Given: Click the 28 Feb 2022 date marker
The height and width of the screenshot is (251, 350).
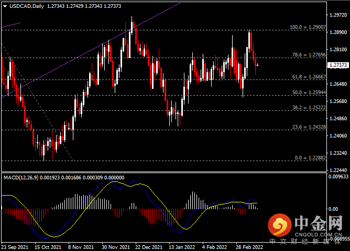Looking at the screenshot, I should [249, 247].
